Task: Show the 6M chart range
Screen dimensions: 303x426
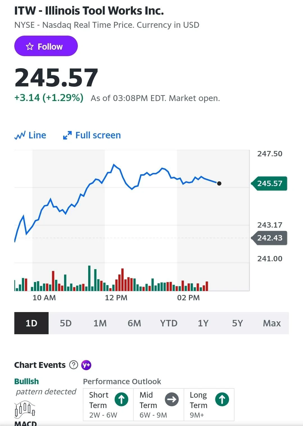Action: [134, 323]
